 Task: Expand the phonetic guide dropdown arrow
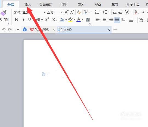click(90, 12)
